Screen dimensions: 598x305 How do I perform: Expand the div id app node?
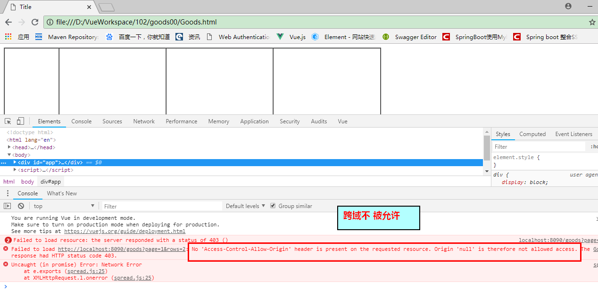15,162
